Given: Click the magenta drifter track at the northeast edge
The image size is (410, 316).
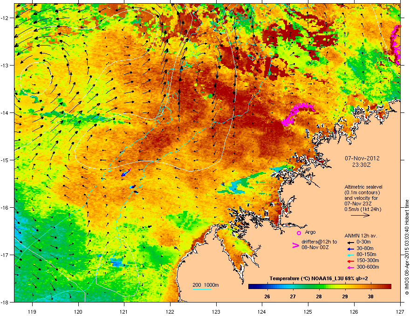Looking at the screenshot, I should [x=396, y=45].
